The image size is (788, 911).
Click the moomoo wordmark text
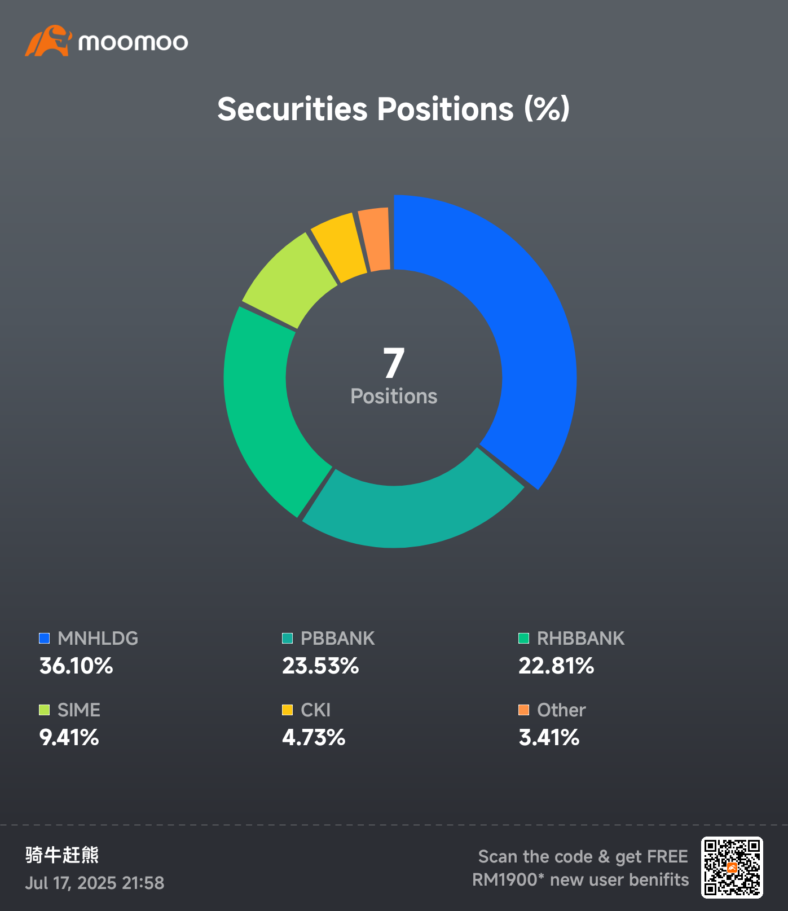pyautogui.click(x=133, y=42)
